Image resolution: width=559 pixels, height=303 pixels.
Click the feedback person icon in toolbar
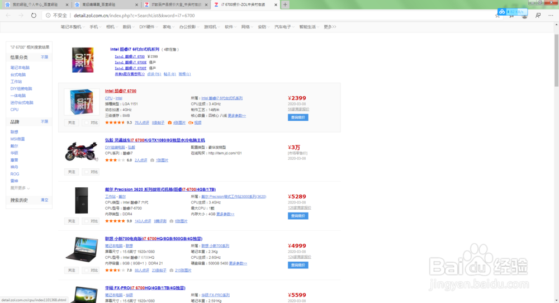pyautogui.click(x=538, y=15)
